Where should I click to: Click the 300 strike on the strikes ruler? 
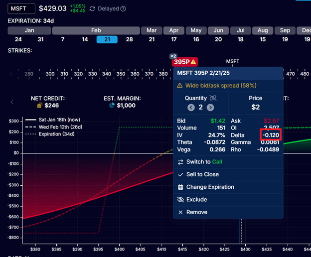point(50,74)
